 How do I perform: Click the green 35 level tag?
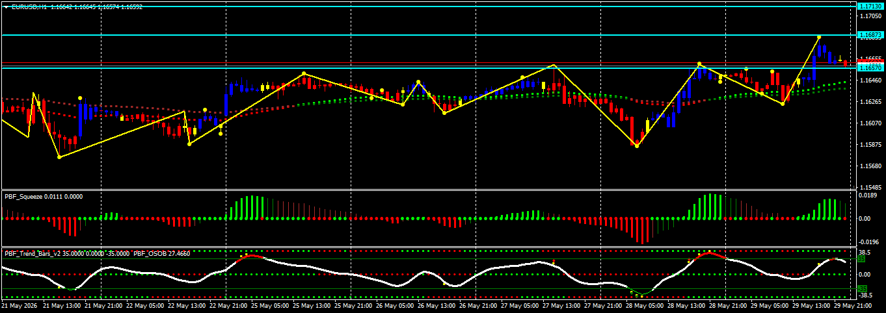pos(861,259)
